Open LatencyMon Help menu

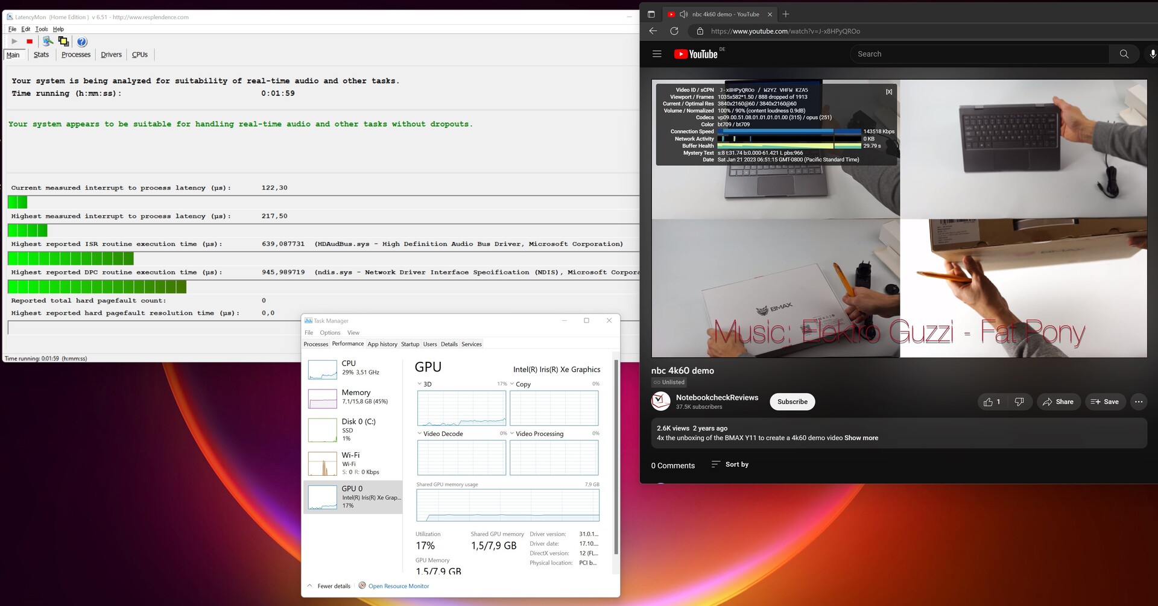[x=59, y=29]
